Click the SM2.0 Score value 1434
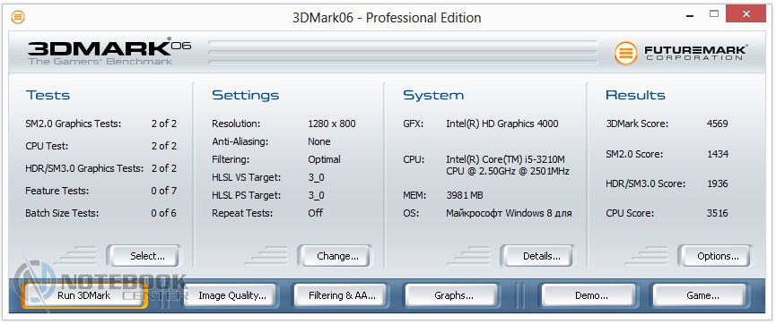The height and width of the screenshot is (324, 776). [717, 154]
